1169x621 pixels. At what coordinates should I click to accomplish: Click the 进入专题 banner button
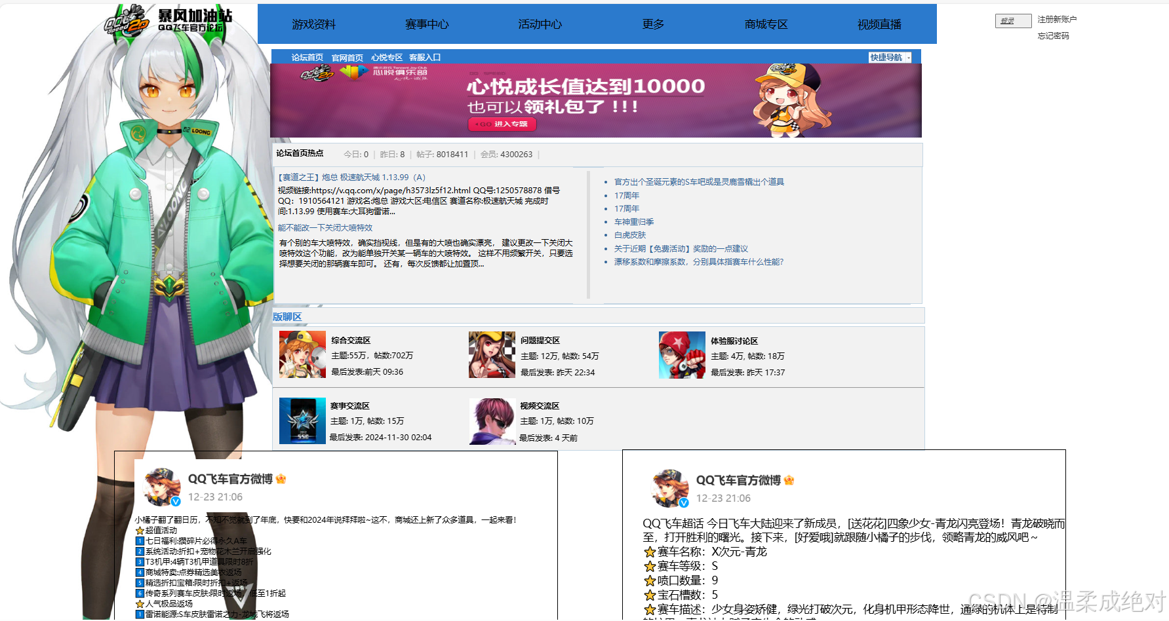tap(502, 124)
